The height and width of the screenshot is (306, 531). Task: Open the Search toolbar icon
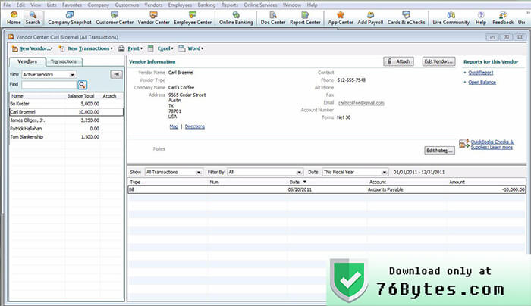(33, 18)
